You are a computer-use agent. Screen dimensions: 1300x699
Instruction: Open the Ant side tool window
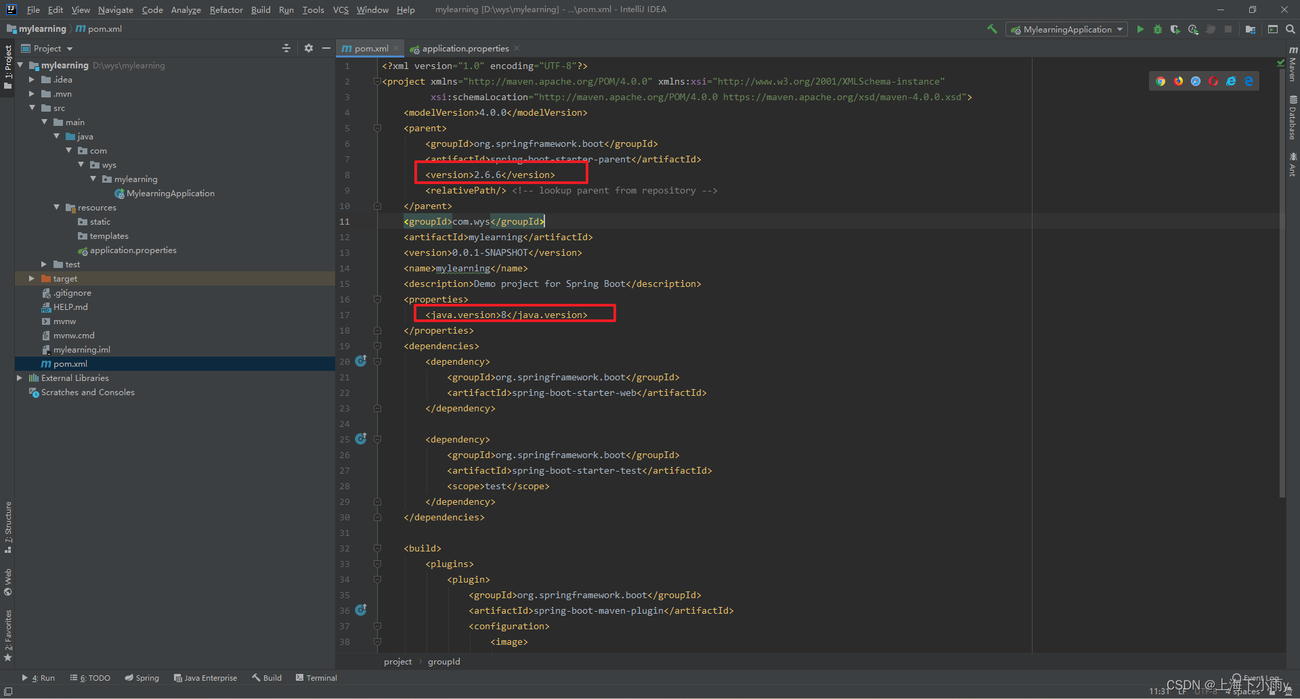click(1293, 164)
